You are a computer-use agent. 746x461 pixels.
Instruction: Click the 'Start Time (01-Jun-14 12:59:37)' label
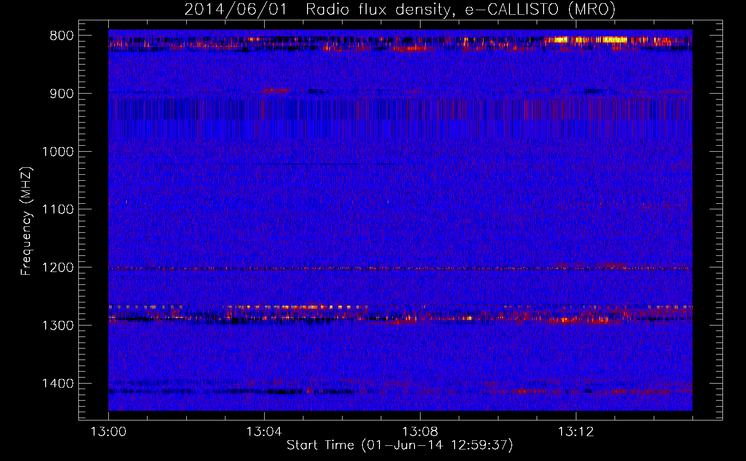(x=400, y=445)
